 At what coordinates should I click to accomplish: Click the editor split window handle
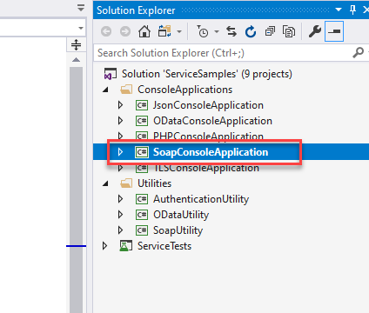click(76, 45)
